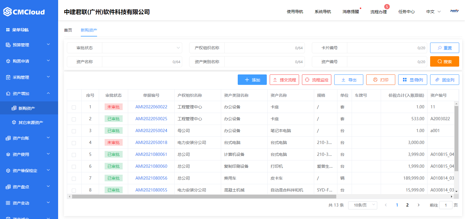Click the 资产增加 house icon
Image resolution: width=465 pixels, height=219 pixels.
point(8,94)
